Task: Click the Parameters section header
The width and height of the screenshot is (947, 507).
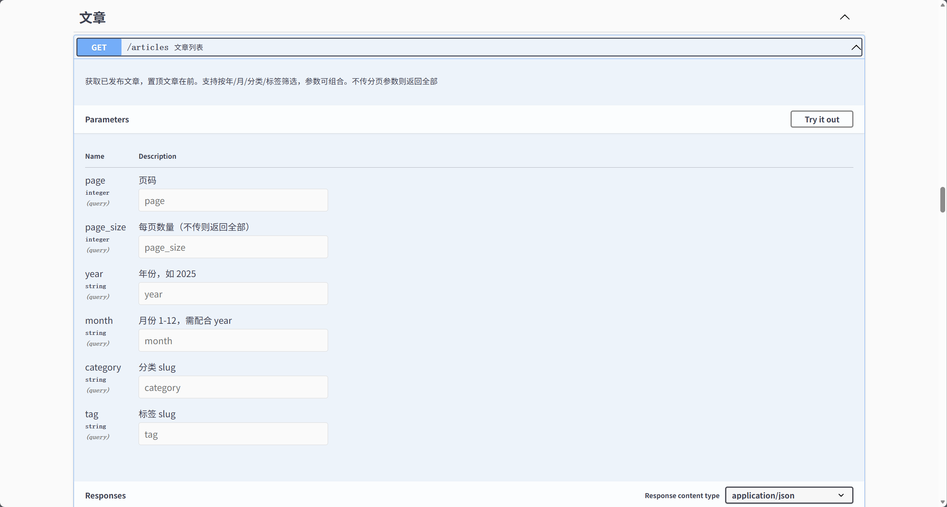Action: coord(107,119)
